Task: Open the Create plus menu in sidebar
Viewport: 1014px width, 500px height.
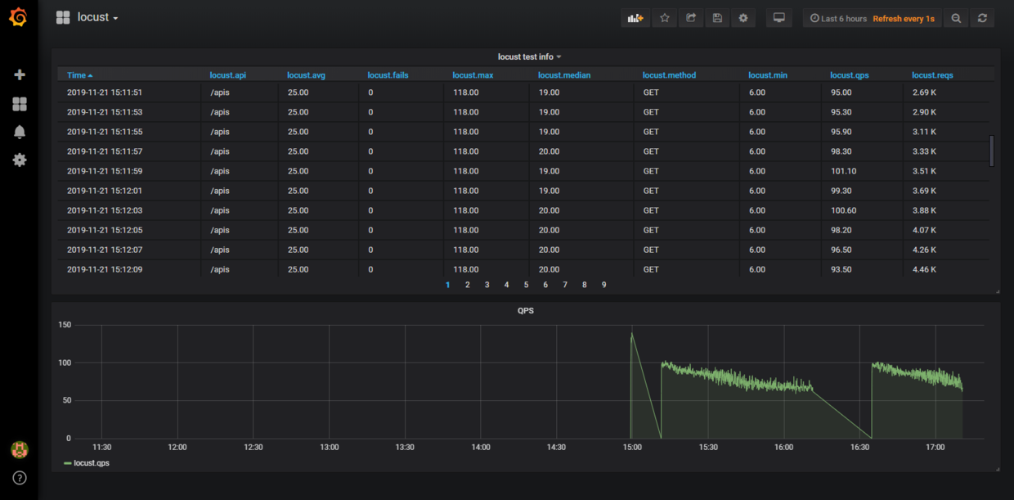Action: 20,74
